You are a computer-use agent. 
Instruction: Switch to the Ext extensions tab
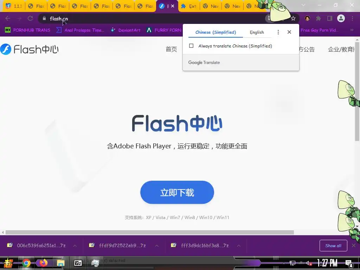[x=189, y=6]
